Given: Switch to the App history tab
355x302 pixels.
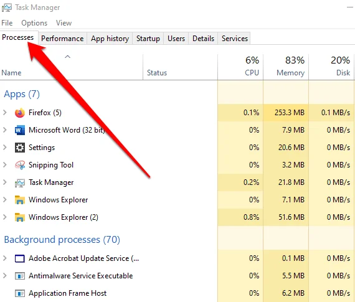Looking at the screenshot, I should (x=110, y=39).
